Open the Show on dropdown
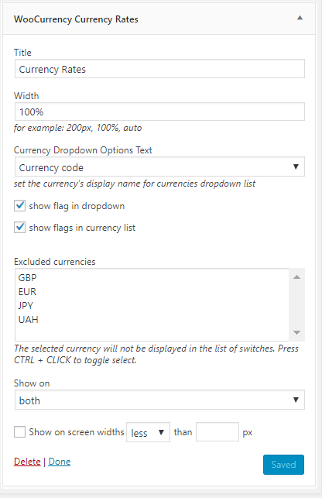Image resolution: width=322 pixels, height=498 pixels. click(x=159, y=400)
